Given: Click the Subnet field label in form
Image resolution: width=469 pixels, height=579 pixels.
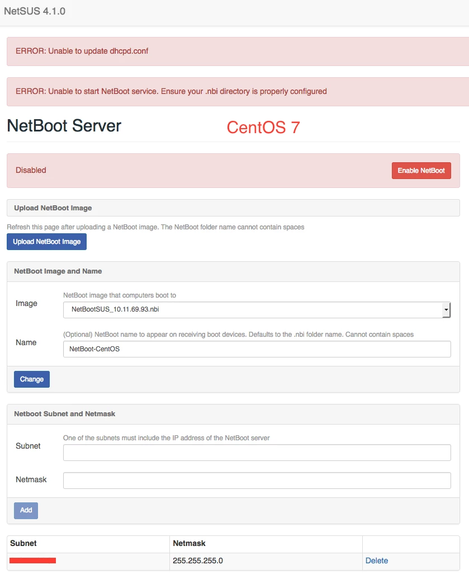Looking at the screenshot, I should 28,446.
